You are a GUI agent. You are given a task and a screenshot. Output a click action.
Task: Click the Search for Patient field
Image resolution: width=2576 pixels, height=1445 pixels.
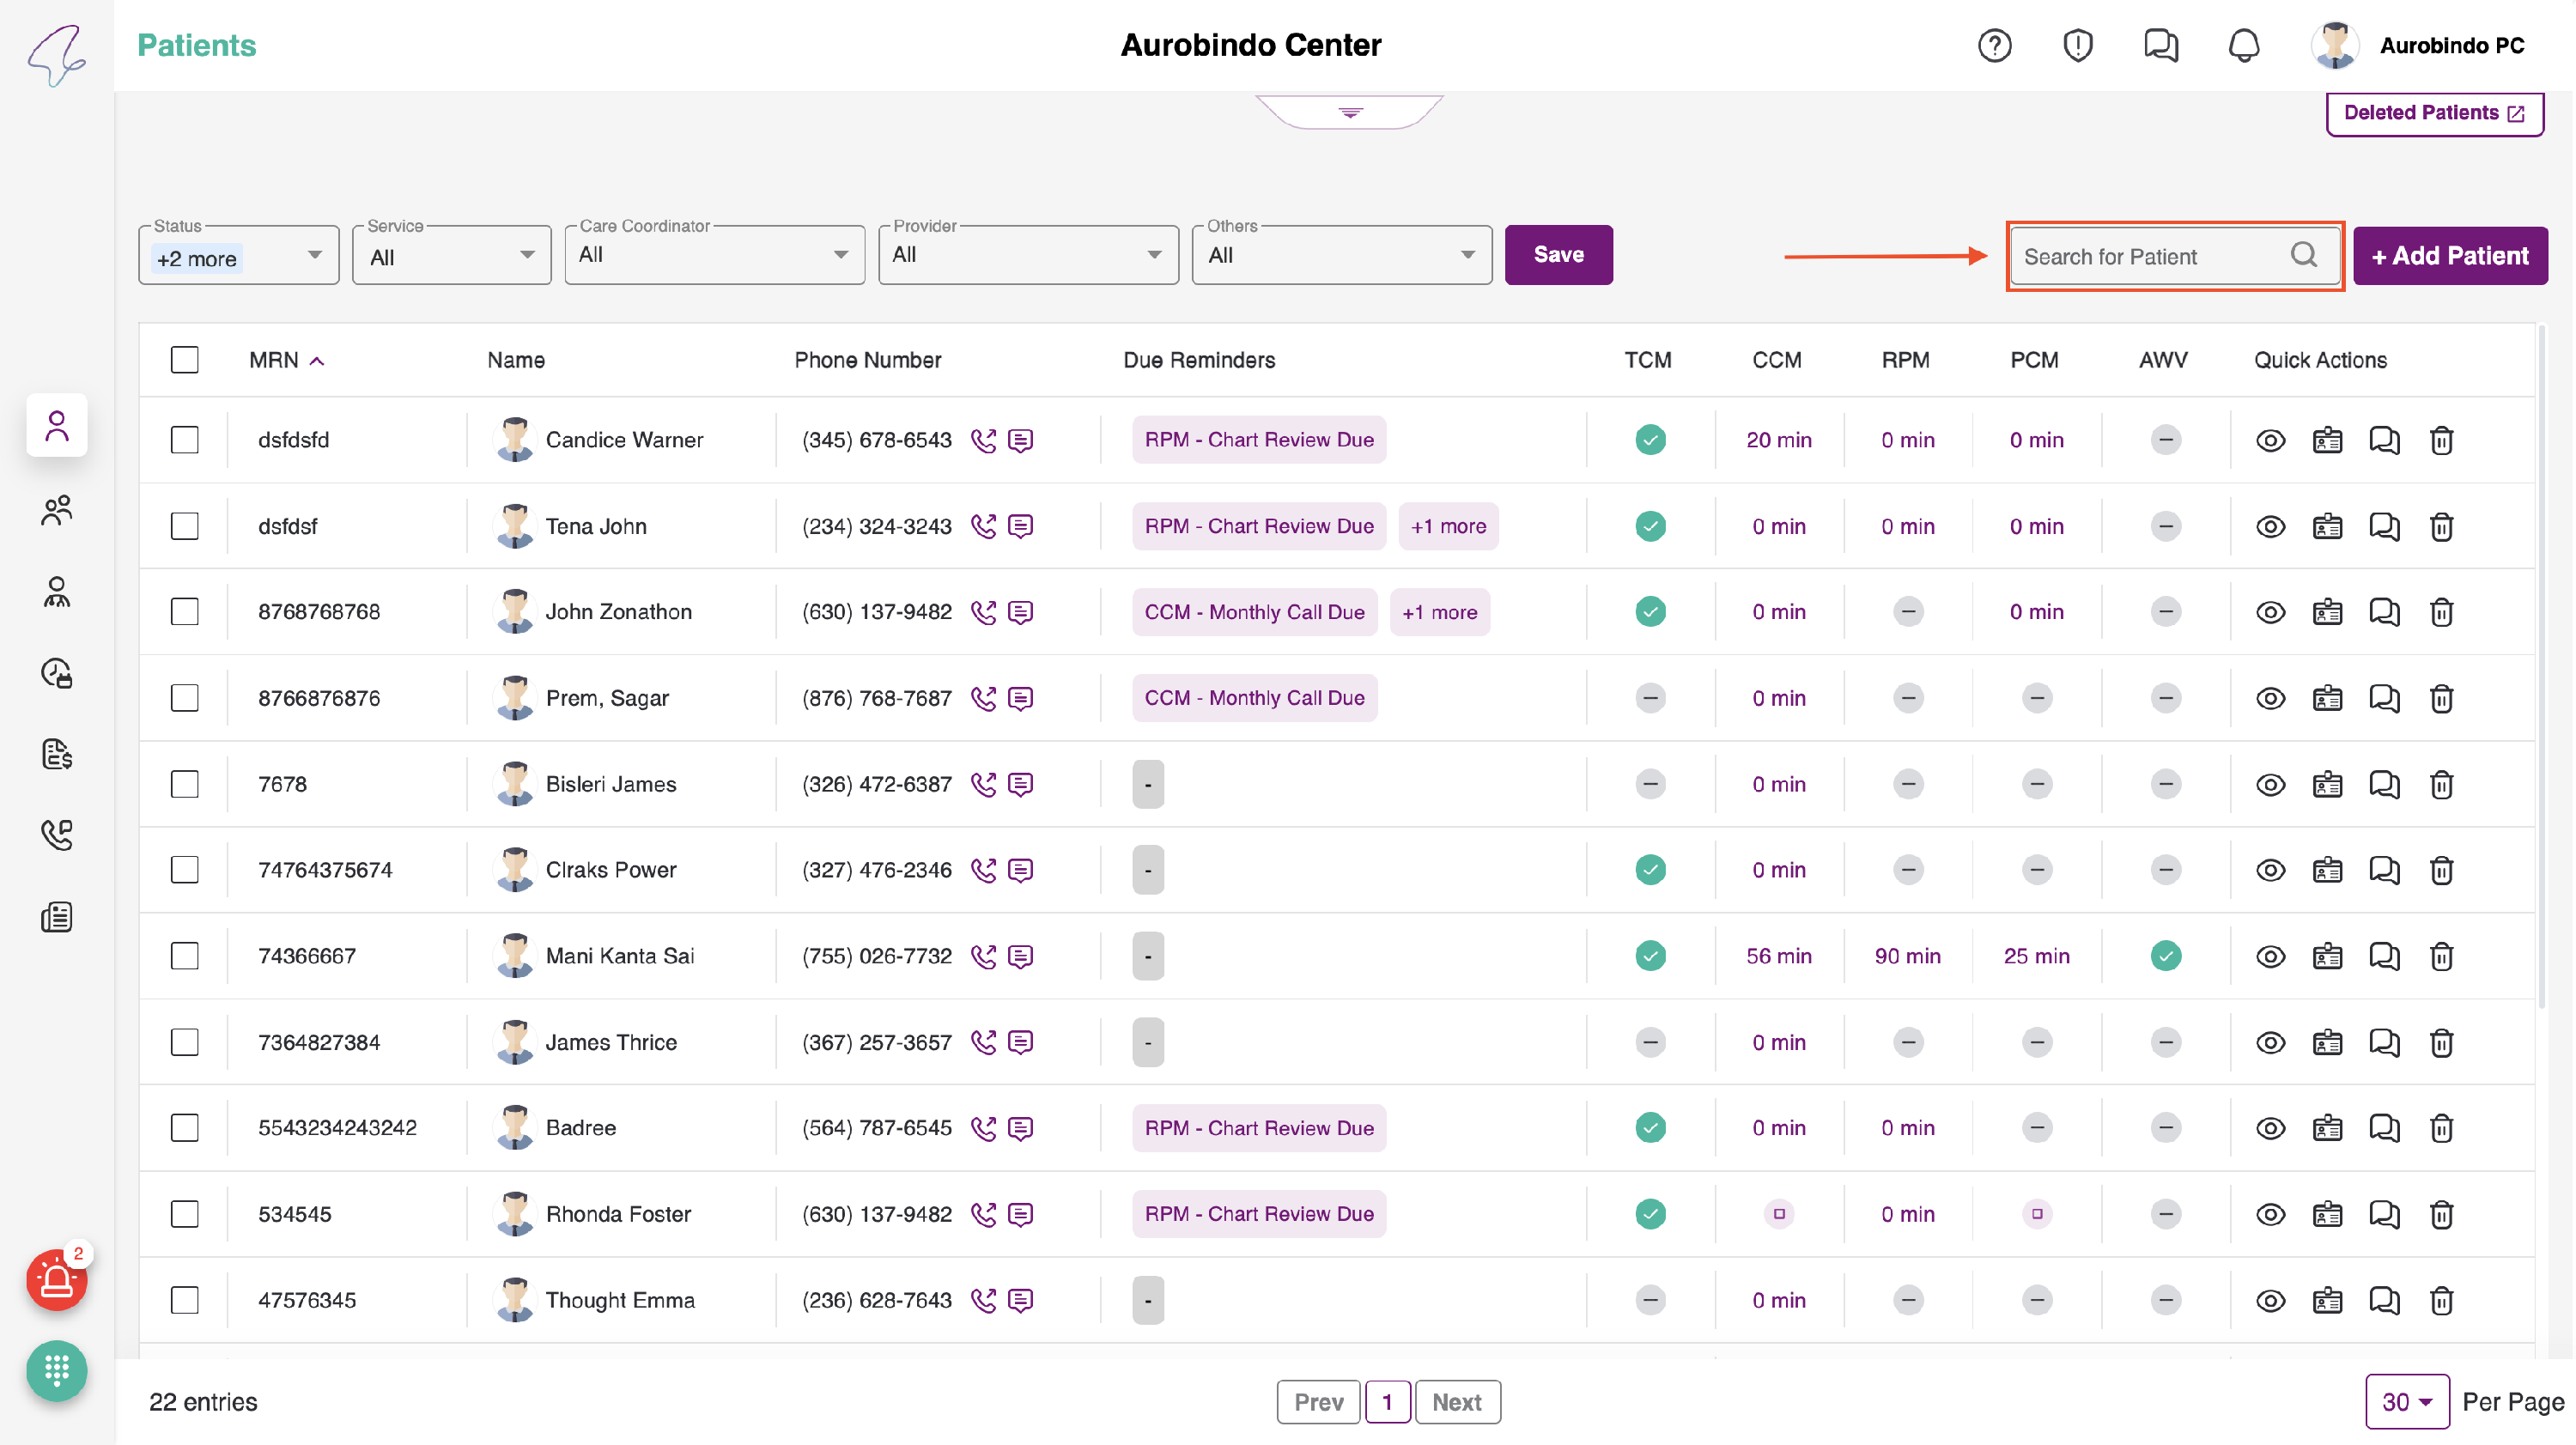tap(2150, 257)
